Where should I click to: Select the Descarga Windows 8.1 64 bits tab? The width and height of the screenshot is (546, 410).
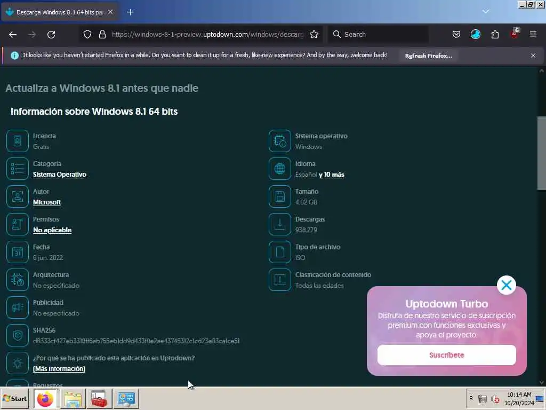(x=59, y=12)
